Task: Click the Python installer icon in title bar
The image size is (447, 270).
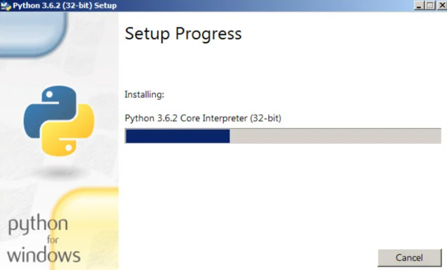Action: pyautogui.click(x=6, y=5)
